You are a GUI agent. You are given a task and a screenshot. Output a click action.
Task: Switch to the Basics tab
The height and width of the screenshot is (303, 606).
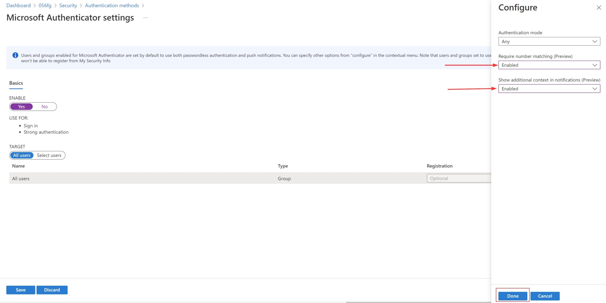[x=16, y=83]
